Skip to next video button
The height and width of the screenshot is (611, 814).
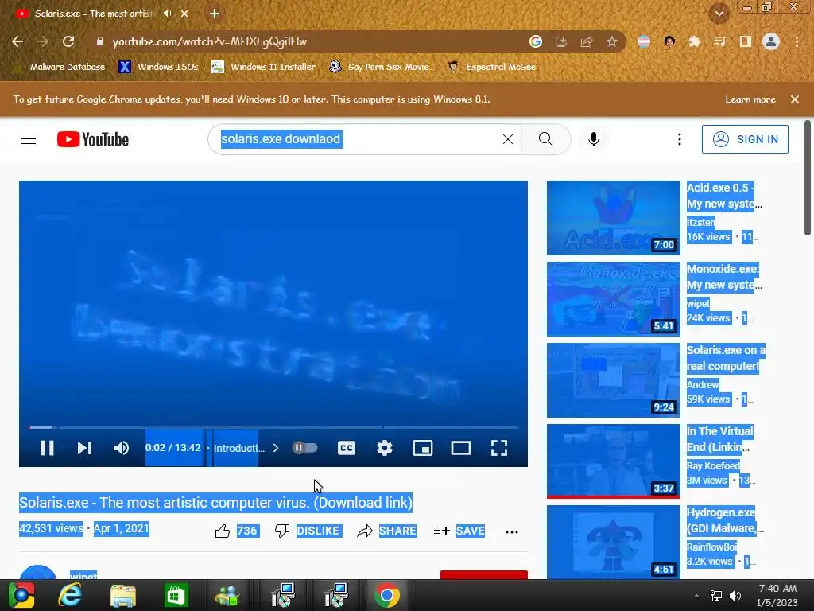84,448
